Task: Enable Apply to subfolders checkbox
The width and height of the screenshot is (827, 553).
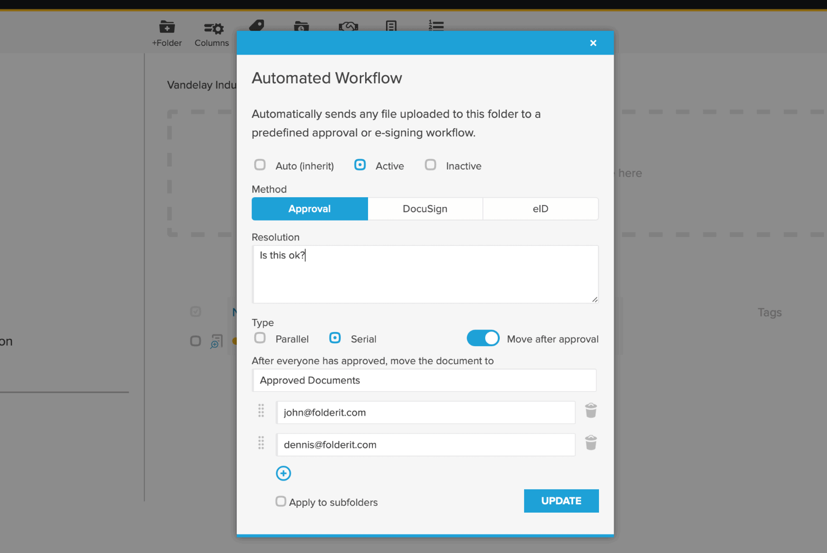Action: (281, 501)
